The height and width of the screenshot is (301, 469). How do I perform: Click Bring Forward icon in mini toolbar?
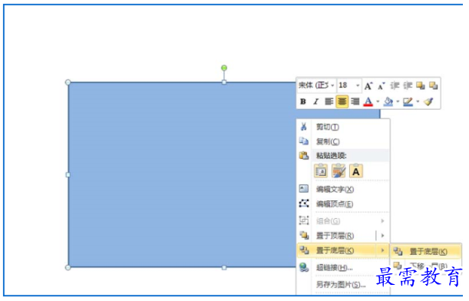click(421, 86)
